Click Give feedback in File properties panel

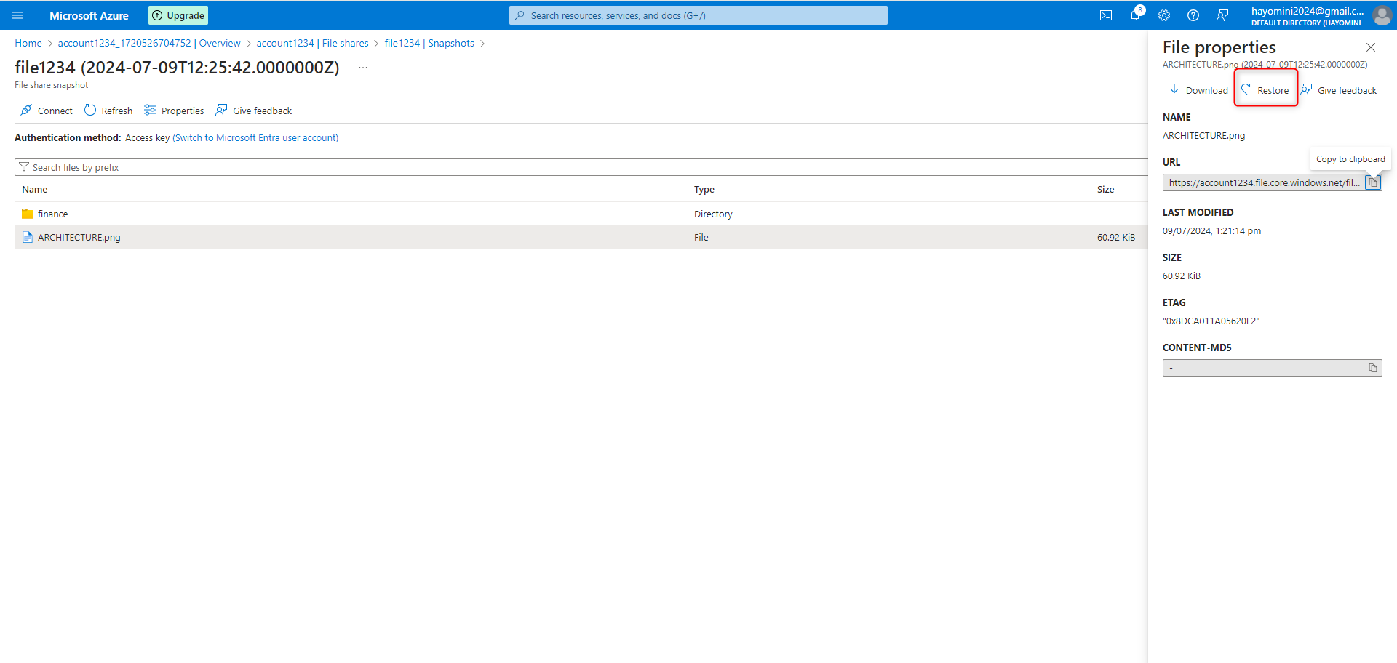(x=1339, y=90)
